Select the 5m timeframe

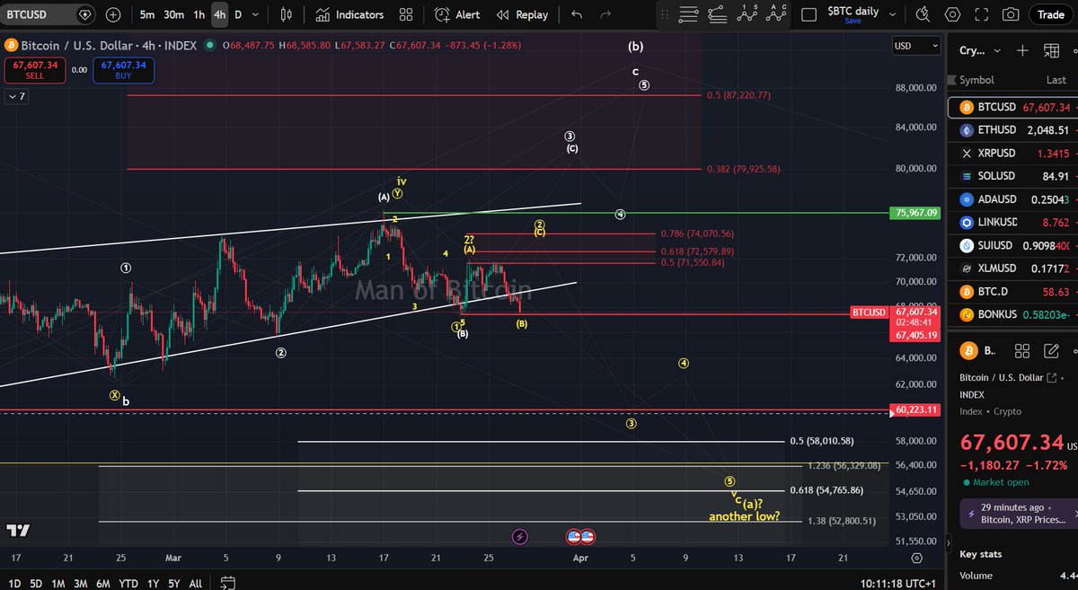(147, 15)
